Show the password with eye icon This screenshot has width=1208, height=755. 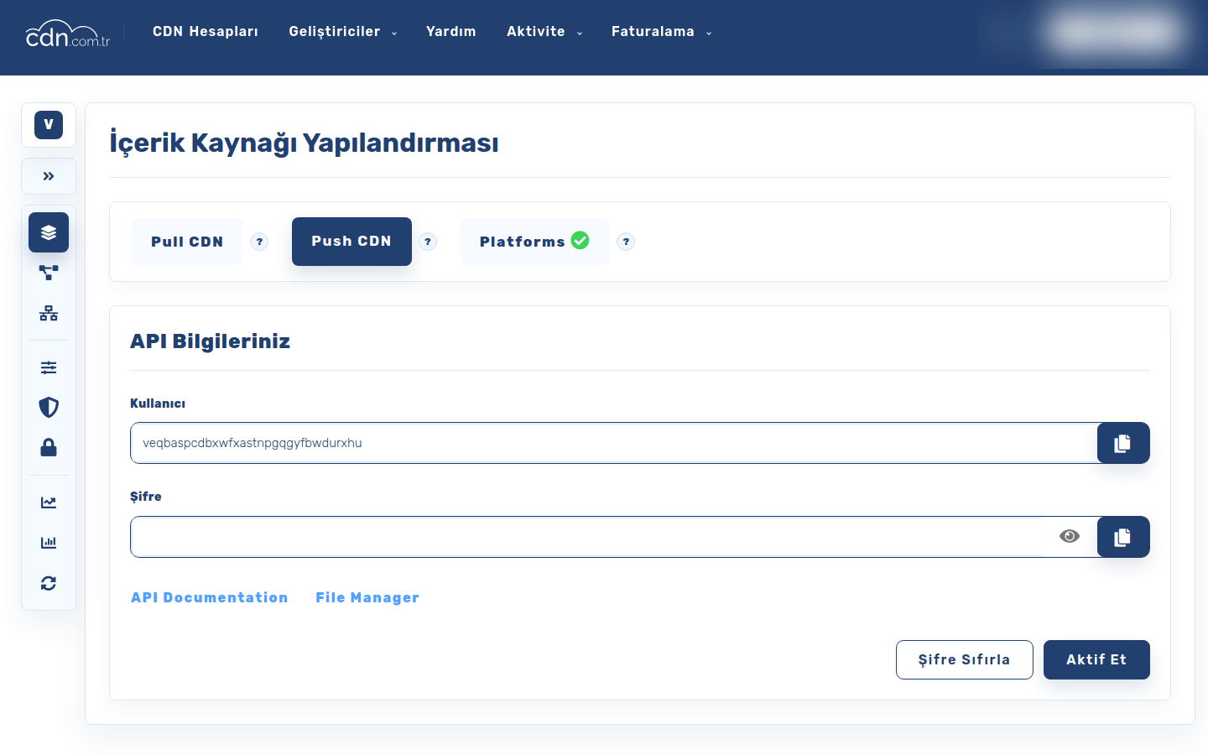1070,536
